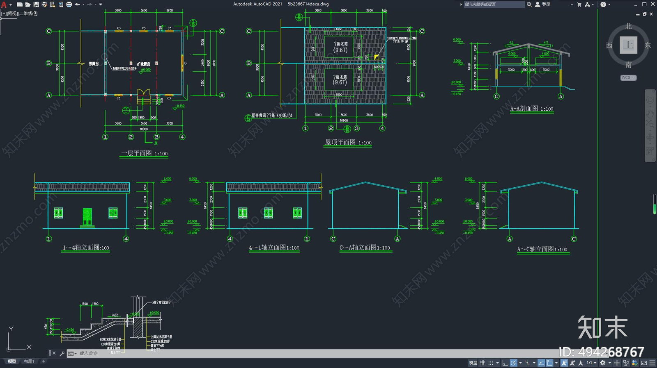Viewport: 657px width, 368px height.
Task: Sign in with the 登录 button
Action: 543,4
